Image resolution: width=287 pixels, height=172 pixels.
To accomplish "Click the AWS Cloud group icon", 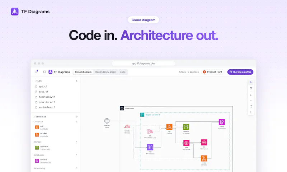I will [x=122, y=108].
